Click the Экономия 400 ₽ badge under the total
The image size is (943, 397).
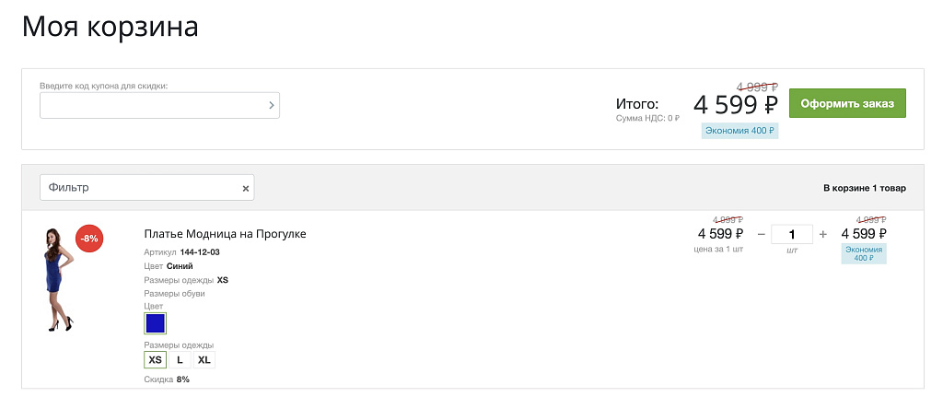pyautogui.click(x=739, y=131)
